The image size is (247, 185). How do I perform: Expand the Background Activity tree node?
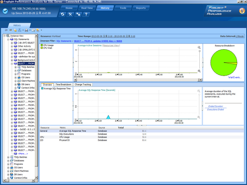pos(12,60)
